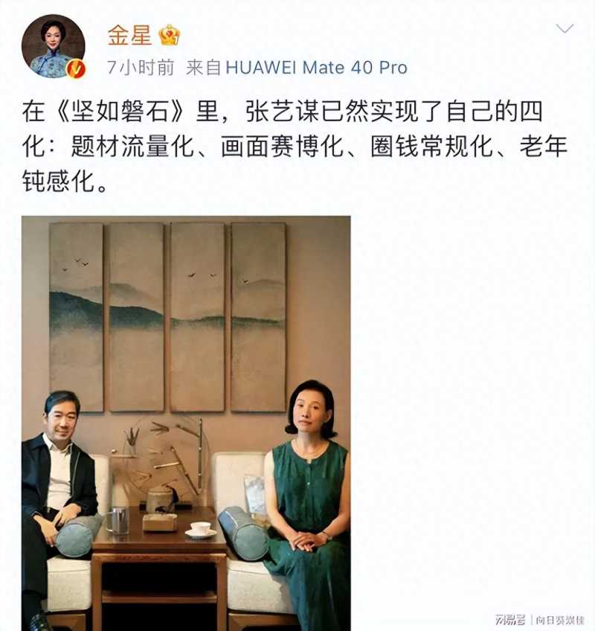Click the HUAWEI Mate 40 Pro source link
The width and height of the screenshot is (595, 631).
tap(316, 68)
